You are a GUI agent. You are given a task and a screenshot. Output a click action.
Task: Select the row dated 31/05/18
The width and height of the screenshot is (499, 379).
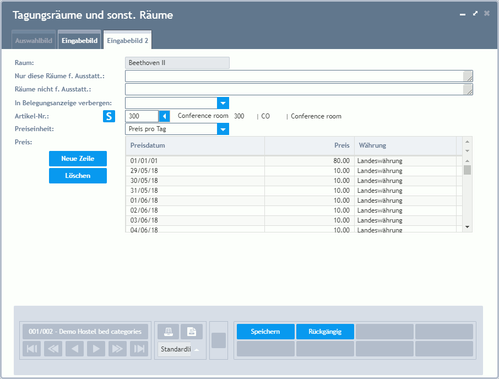[294, 191]
